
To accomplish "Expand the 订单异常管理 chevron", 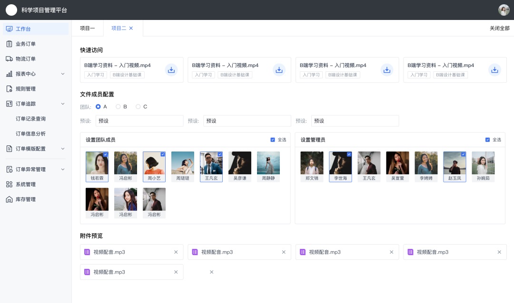I will click(x=63, y=169).
